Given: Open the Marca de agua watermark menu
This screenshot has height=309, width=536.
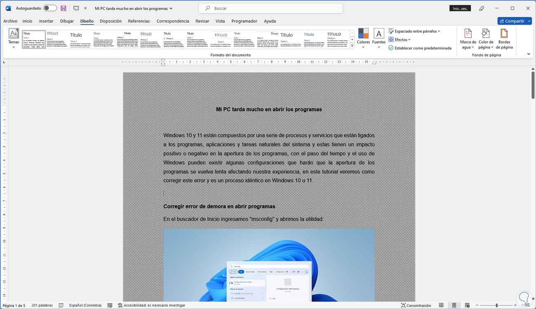Looking at the screenshot, I should 468,39.
